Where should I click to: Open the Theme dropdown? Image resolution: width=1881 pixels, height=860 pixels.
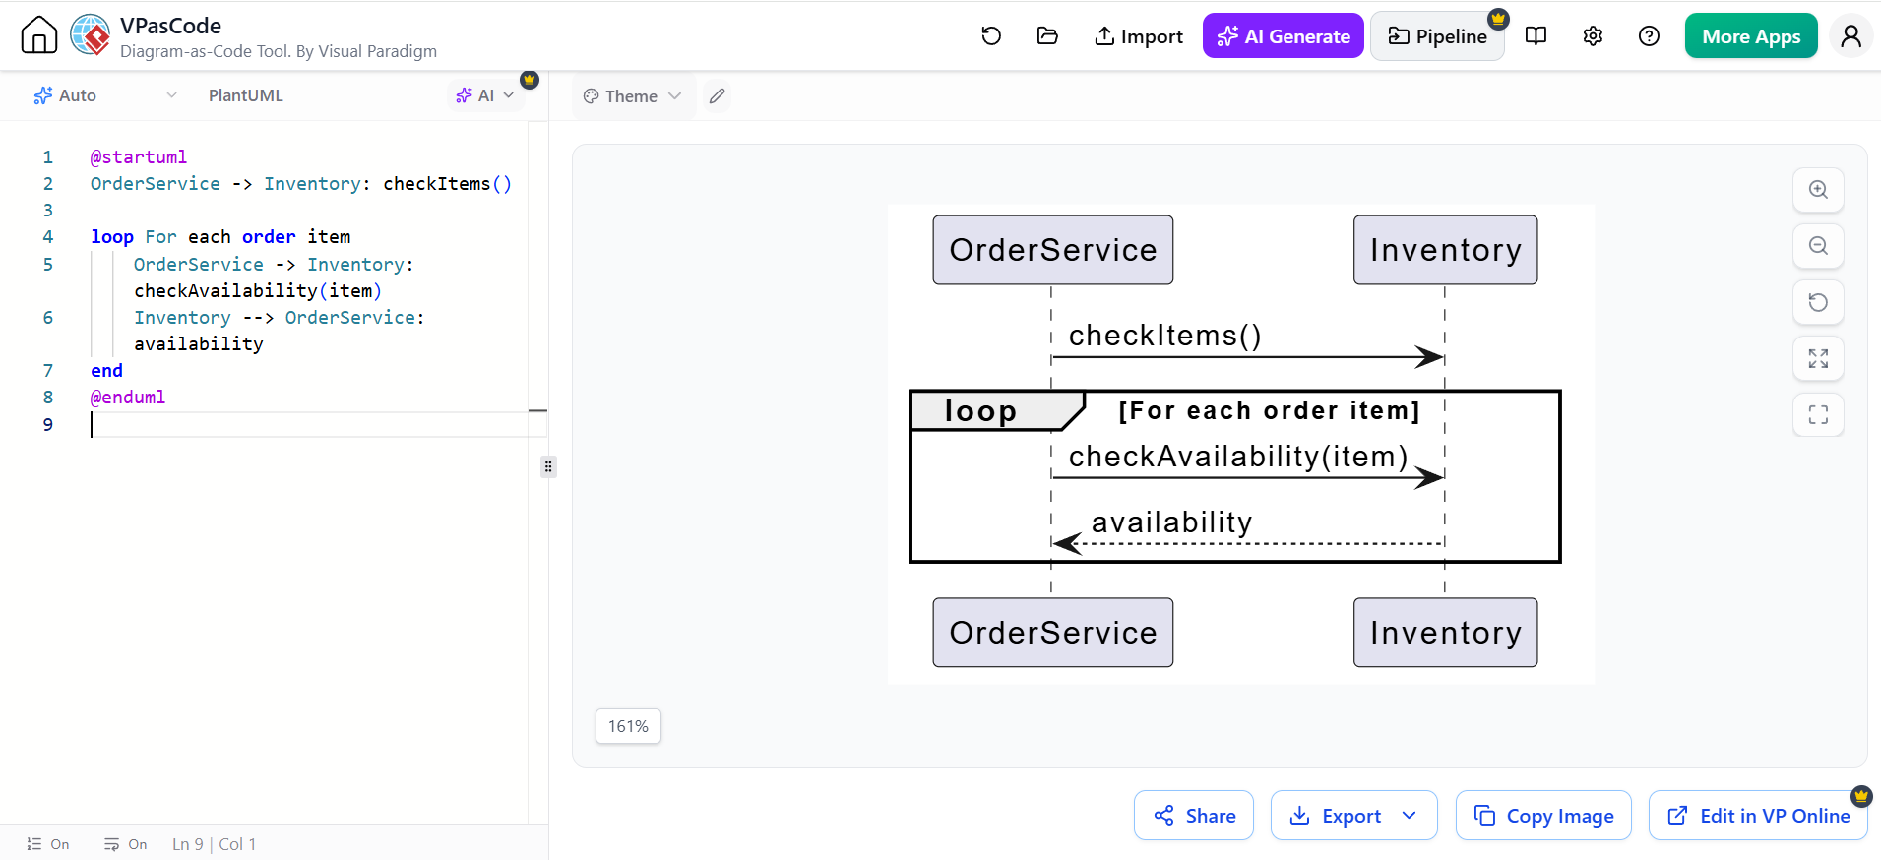click(632, 96)
